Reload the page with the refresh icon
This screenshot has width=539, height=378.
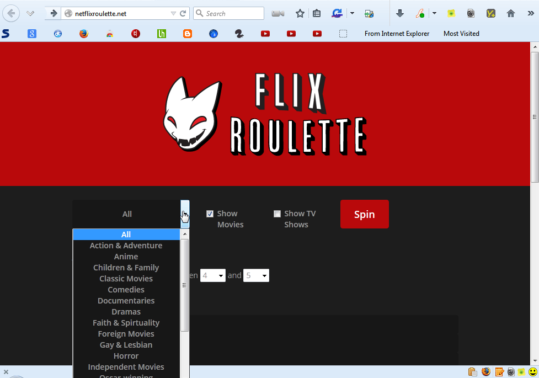click(x=183, y=13)
